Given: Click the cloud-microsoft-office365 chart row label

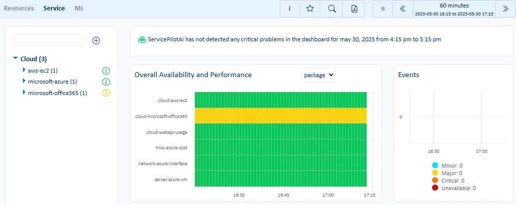Looking at the screenshot, I should click(161, 116).
